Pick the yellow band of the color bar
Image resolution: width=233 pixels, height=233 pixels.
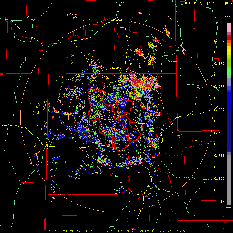coord(229,51)
